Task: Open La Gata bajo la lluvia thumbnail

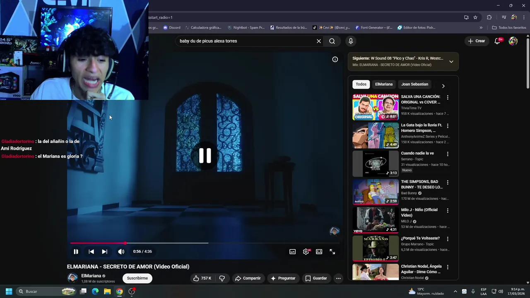Action: (376, 135)
